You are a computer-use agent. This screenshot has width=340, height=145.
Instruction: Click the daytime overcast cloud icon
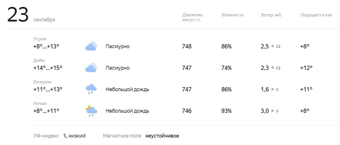[91, 68]
